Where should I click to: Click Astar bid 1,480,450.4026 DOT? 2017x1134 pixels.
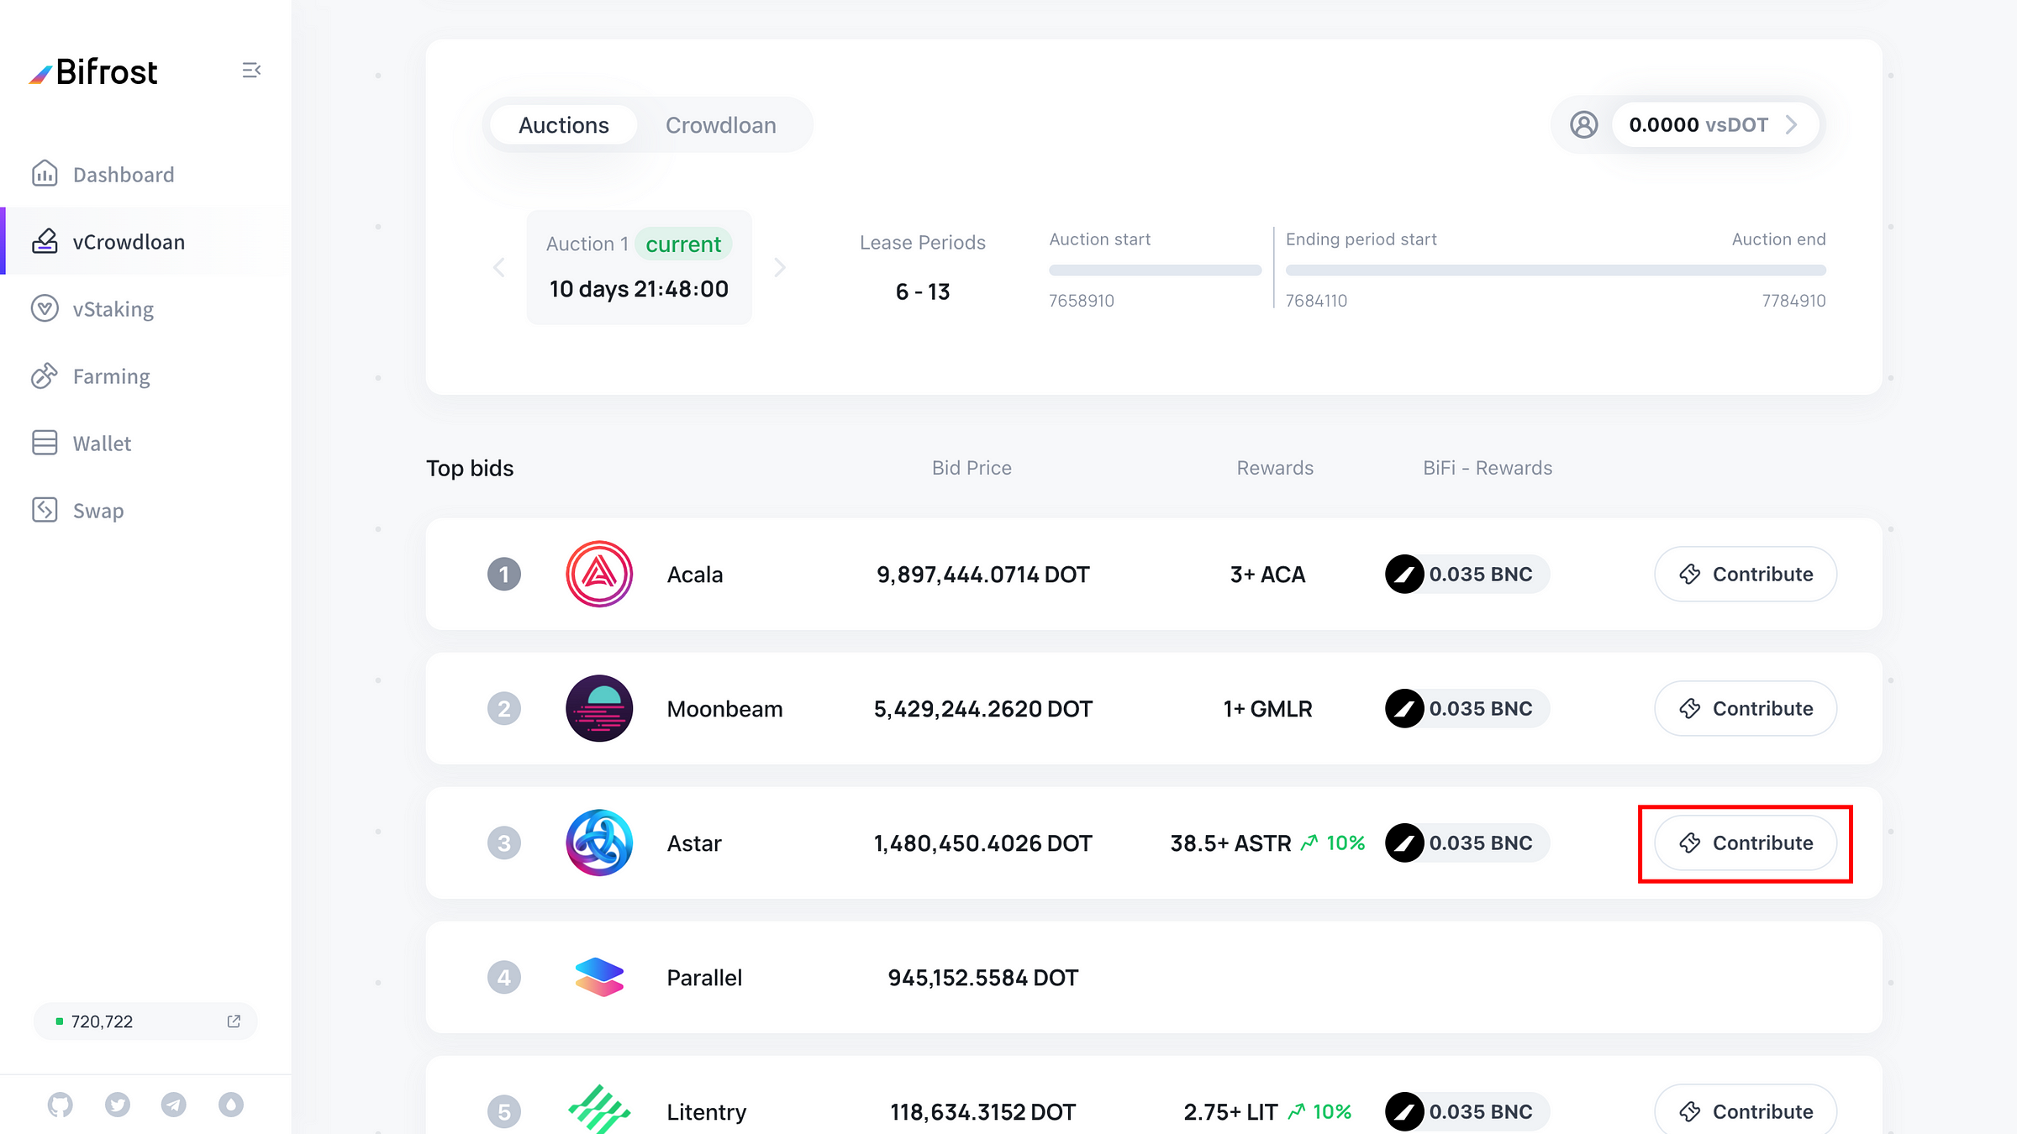tap(982, 843)
